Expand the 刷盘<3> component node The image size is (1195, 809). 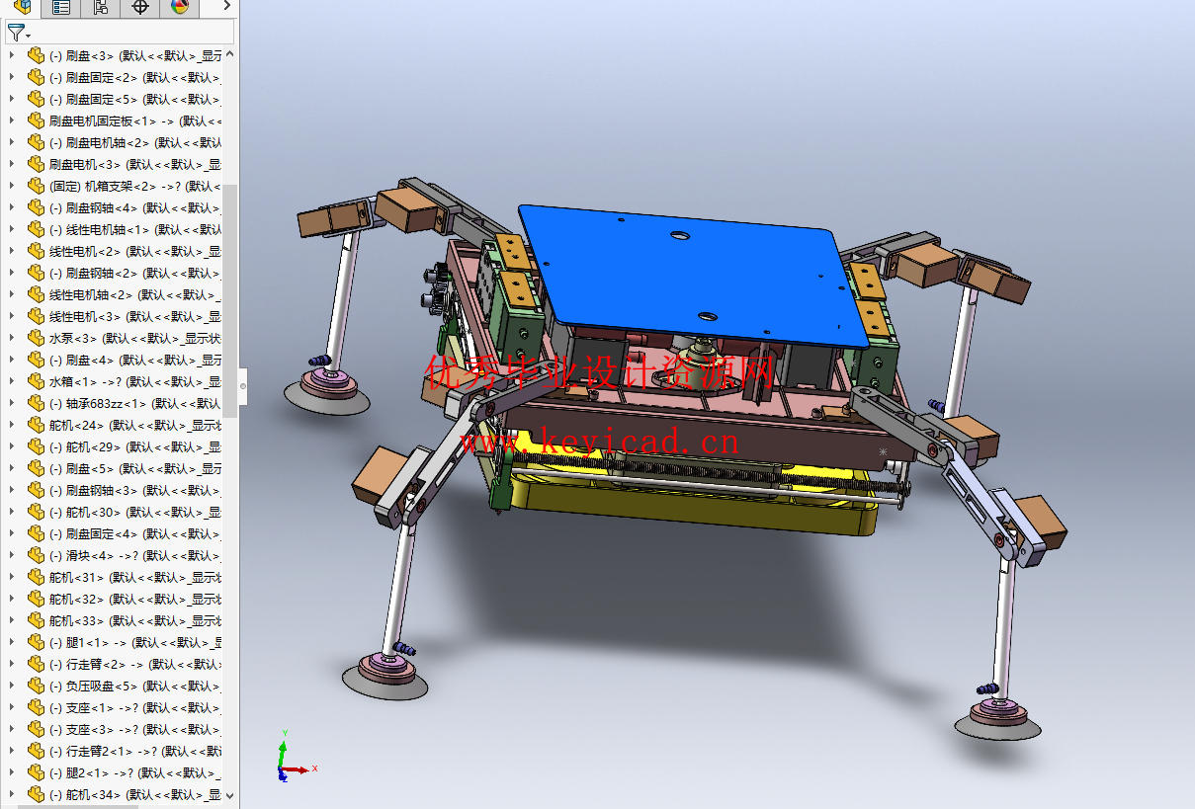12,55
